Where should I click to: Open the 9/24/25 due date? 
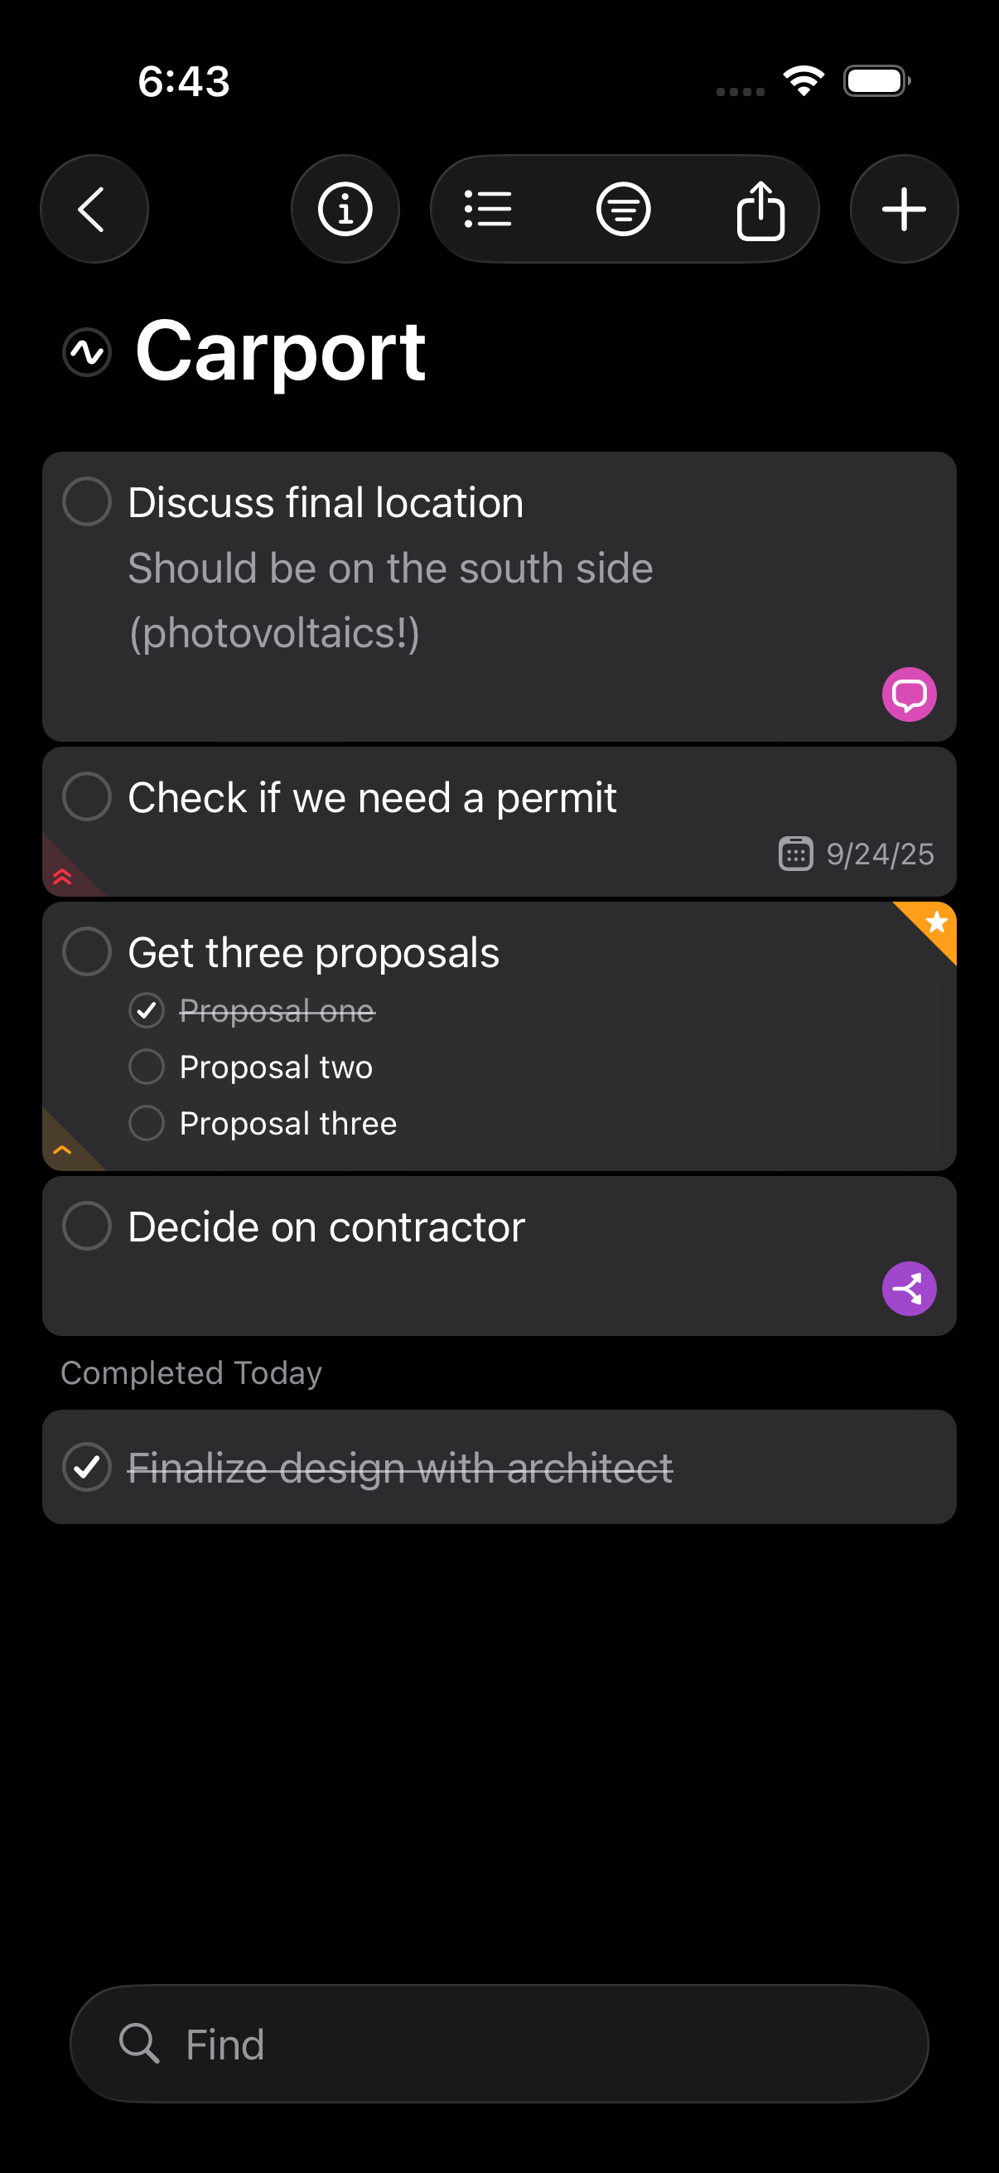pos(857,854)
